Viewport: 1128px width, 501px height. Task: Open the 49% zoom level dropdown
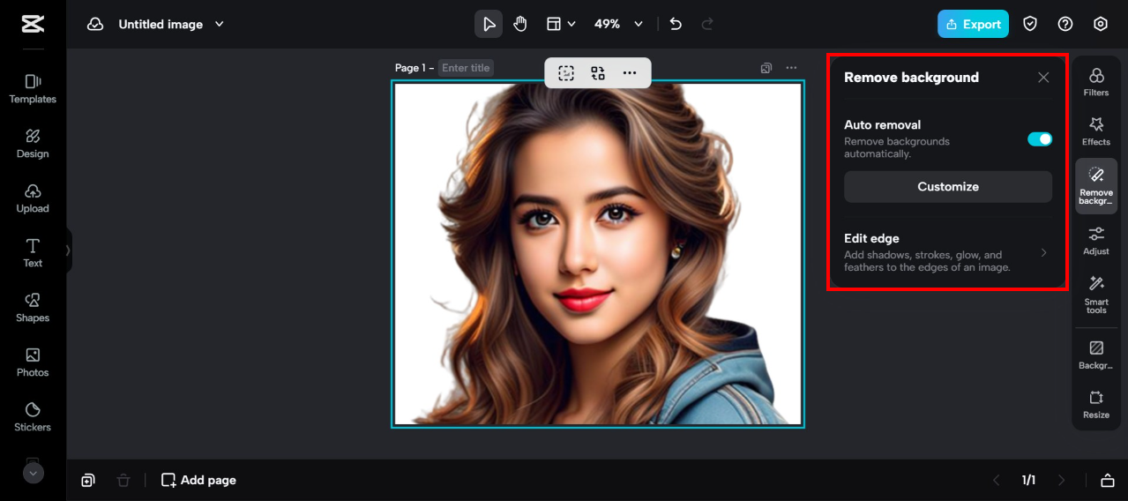(618, 24)
